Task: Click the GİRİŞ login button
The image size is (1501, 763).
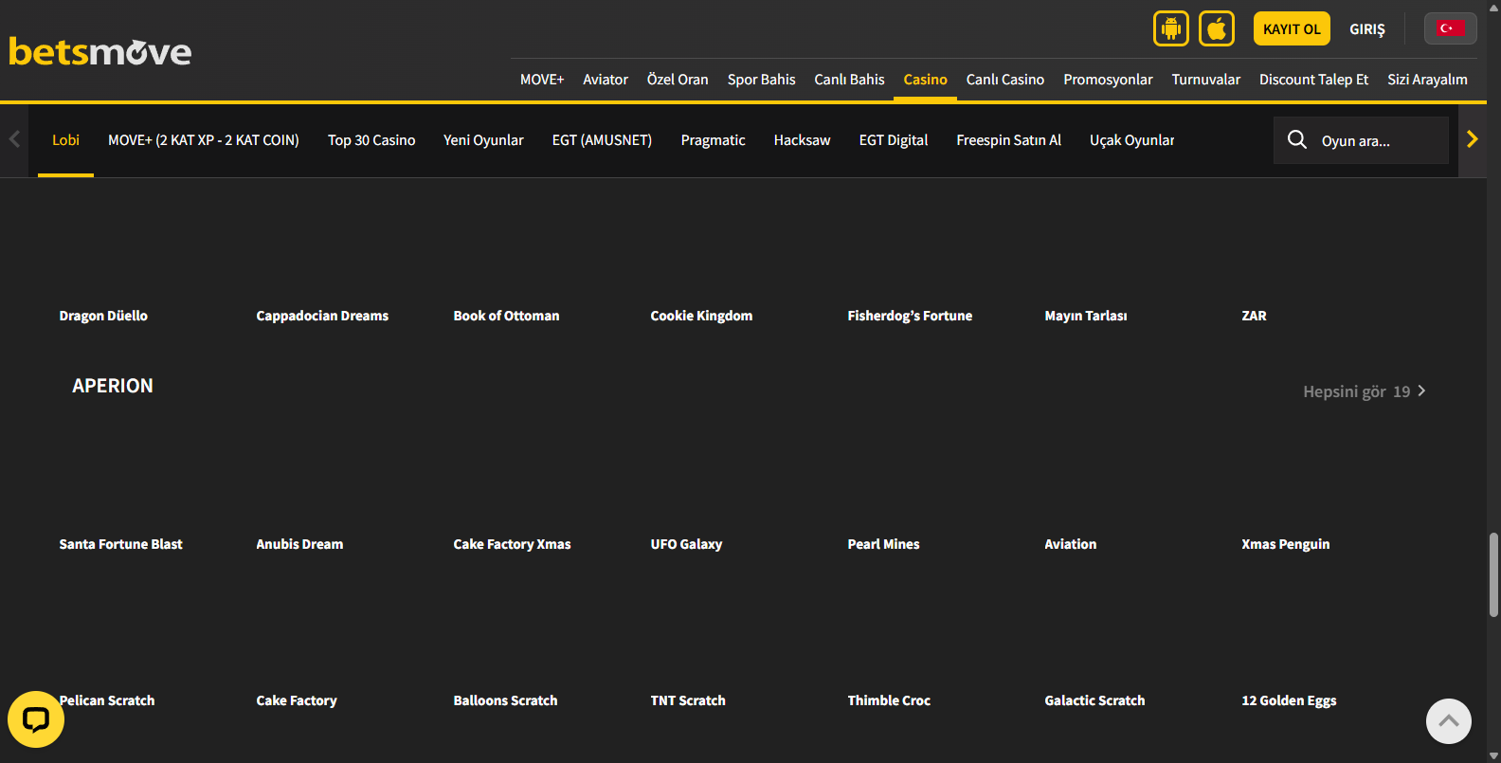Action: coord(1367,29)
